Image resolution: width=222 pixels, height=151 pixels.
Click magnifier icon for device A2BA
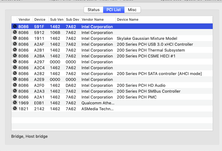point(15,56)
